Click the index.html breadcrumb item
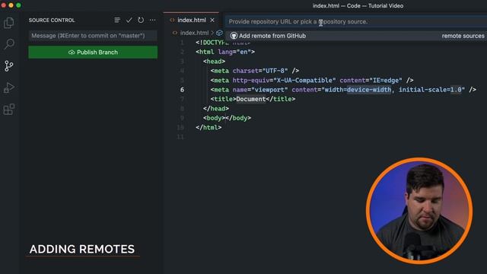Viewport: 487px width, 274px height. [194, 33]
